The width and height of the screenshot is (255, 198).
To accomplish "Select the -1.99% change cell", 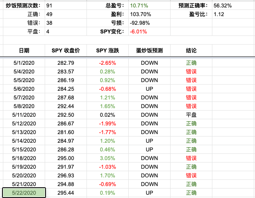I will tap(108, 123).
